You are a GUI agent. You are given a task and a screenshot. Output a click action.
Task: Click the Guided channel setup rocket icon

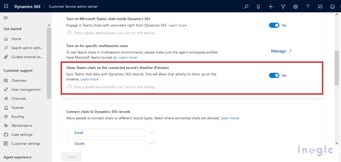tap(6, 57)
